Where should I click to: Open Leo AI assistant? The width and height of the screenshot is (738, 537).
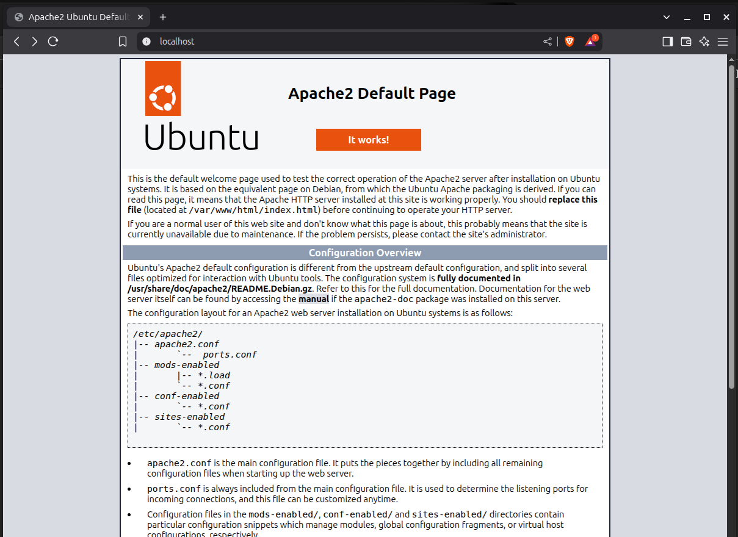[x=704, y=41]
